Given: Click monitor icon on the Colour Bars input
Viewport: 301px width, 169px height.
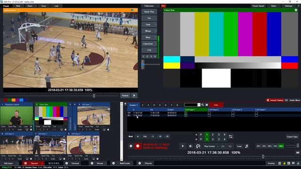Looking at the screenshot, I should [x=62, y=130].
